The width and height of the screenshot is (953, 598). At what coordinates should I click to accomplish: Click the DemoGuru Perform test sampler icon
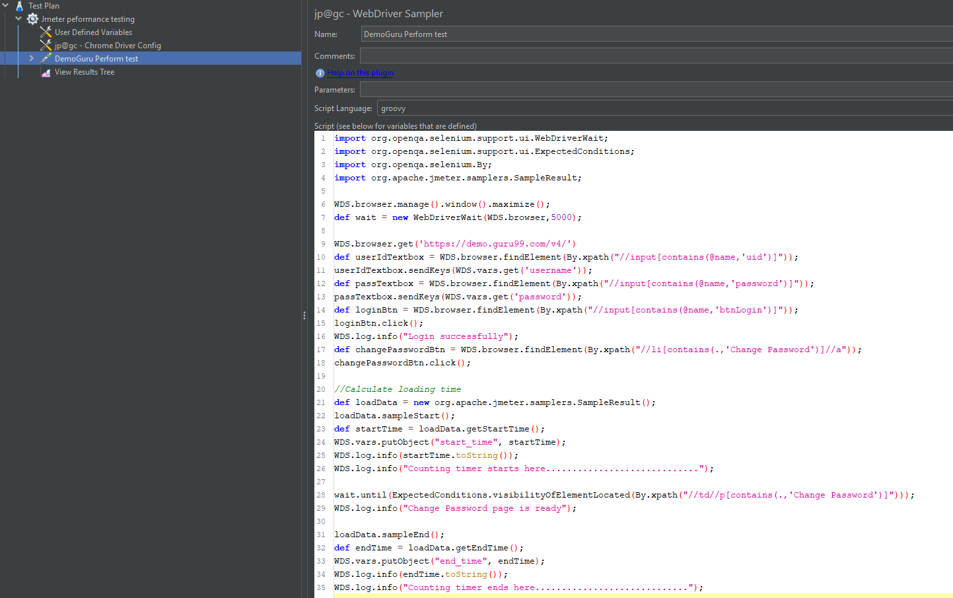tap(46, 59)
